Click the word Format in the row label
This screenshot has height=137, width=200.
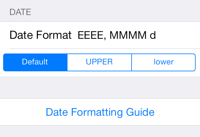pos(54,35)
